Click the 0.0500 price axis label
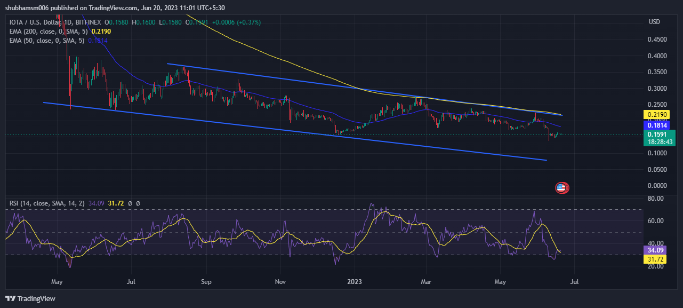 (657, 169)
